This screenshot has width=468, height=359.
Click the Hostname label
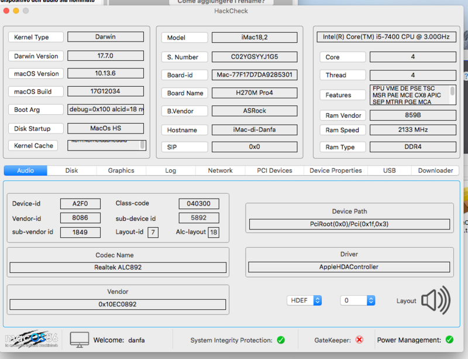tap(184, 130)
